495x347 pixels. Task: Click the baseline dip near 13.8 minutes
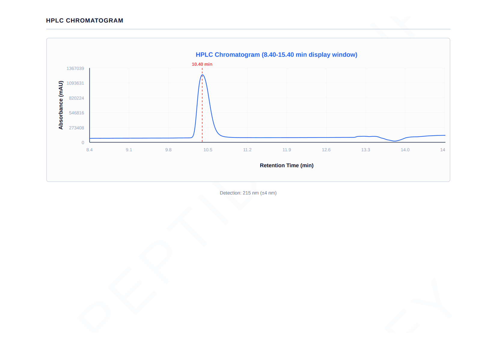(395, 141)
